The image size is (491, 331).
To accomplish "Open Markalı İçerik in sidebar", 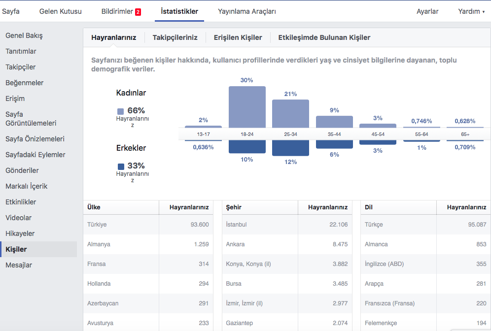I will [x=26, y=186].
